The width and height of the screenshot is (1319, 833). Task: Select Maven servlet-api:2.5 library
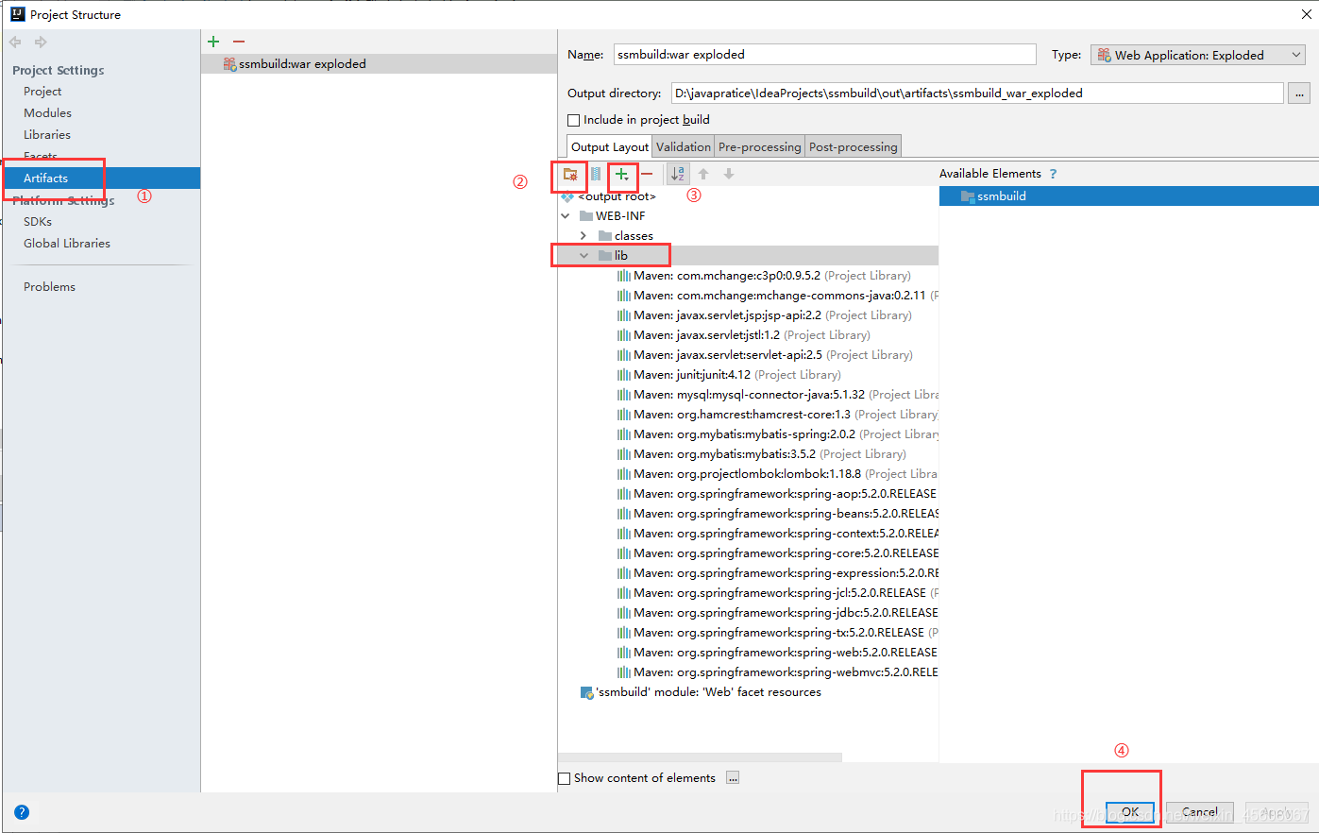(x=765, y=355)
